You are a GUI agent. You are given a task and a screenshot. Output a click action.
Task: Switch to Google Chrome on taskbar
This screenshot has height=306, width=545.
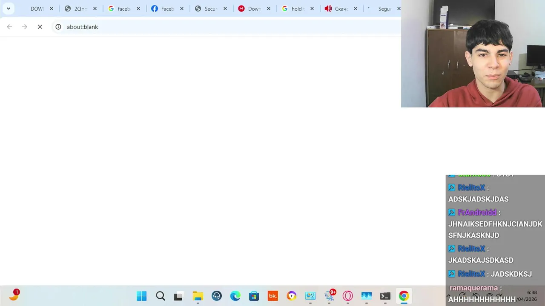404,296
